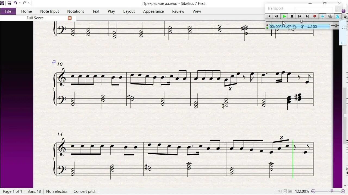The width and height of the screenshot is (348, 195).
Task: Click the zoom in plus button
Action: point(343,191)
